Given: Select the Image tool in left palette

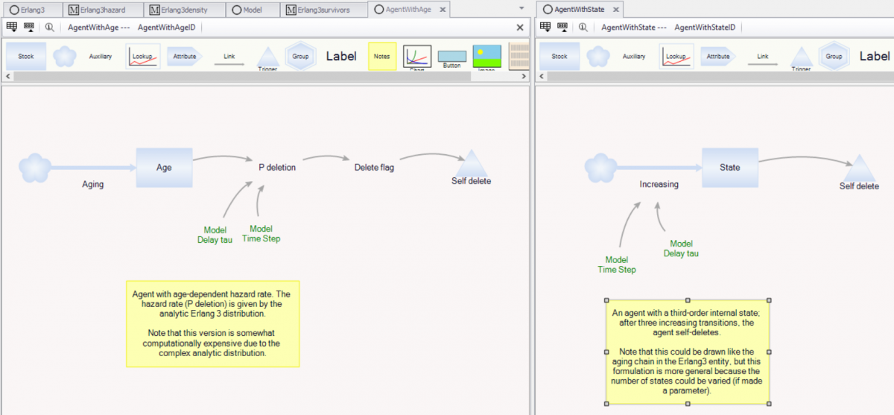Looking at the screenshot, I should [x=486, y=57].
